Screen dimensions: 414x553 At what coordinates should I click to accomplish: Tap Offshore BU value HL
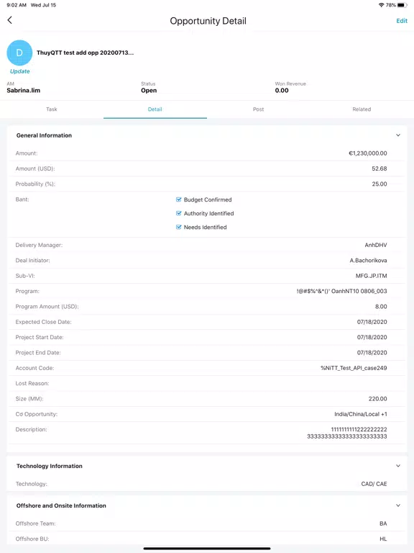[x=383, y=539]
